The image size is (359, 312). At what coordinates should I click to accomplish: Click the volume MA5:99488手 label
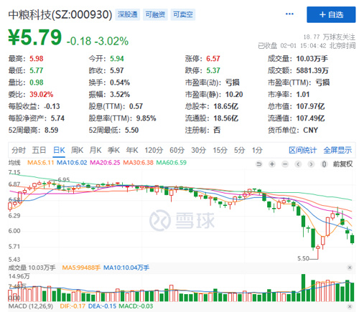point(81,268)
